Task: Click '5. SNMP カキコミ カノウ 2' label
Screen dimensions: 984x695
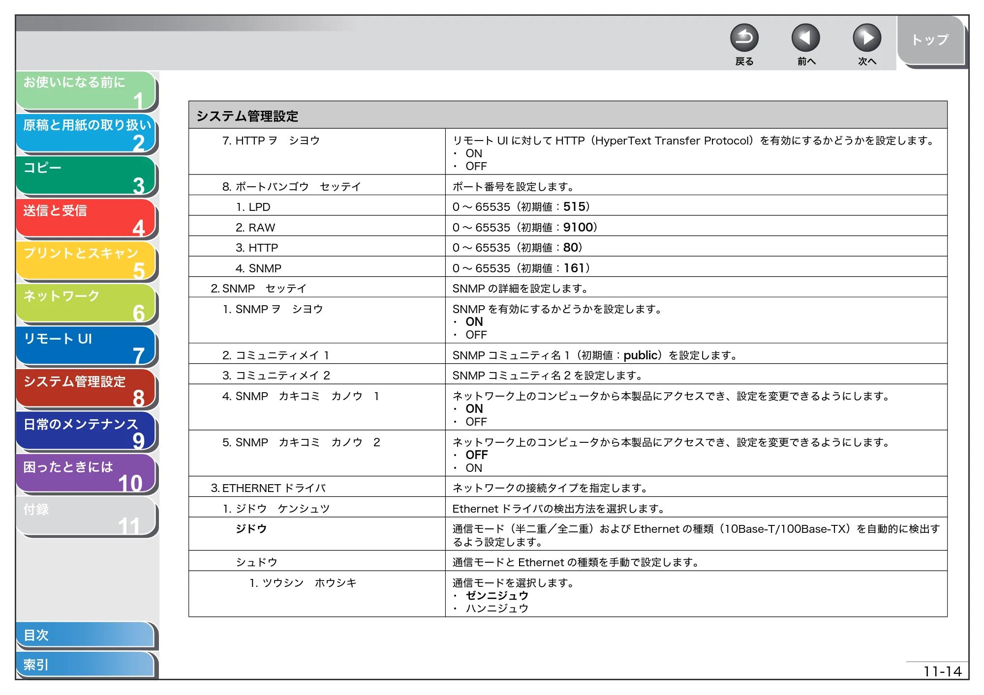Action: pyautogui.click(x=301, y=442)
